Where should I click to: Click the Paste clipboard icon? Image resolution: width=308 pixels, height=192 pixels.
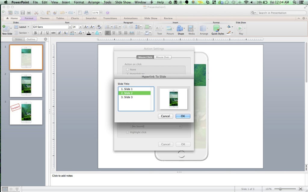[x=48, y=13]
